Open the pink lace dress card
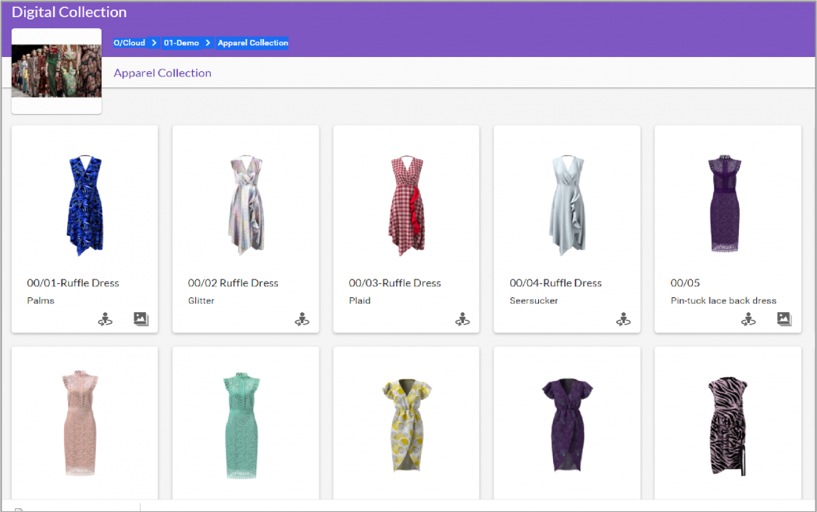This screenshot has height=512, width=817. pos(84,423)
